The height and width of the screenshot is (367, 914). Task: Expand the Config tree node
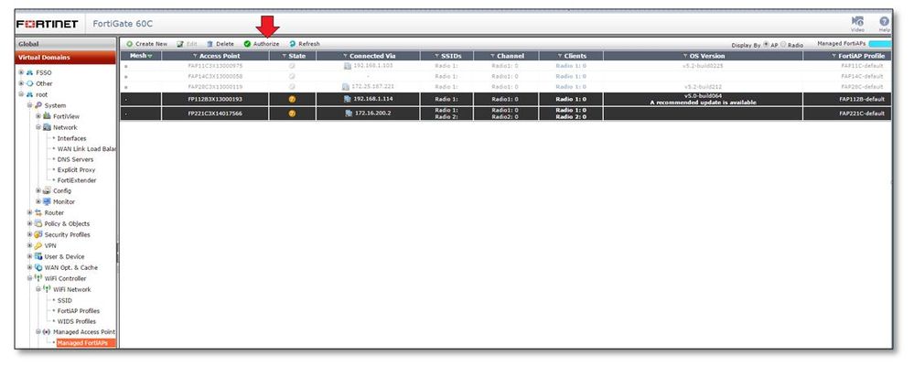tap(38, 190)
